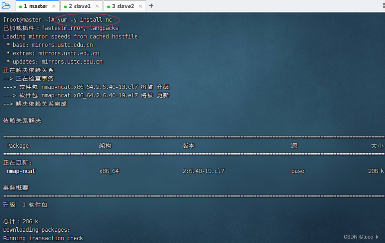Click the '已加载插件' plugins line
The width and height of the screenshot is (385, 243).
[61, 28]
